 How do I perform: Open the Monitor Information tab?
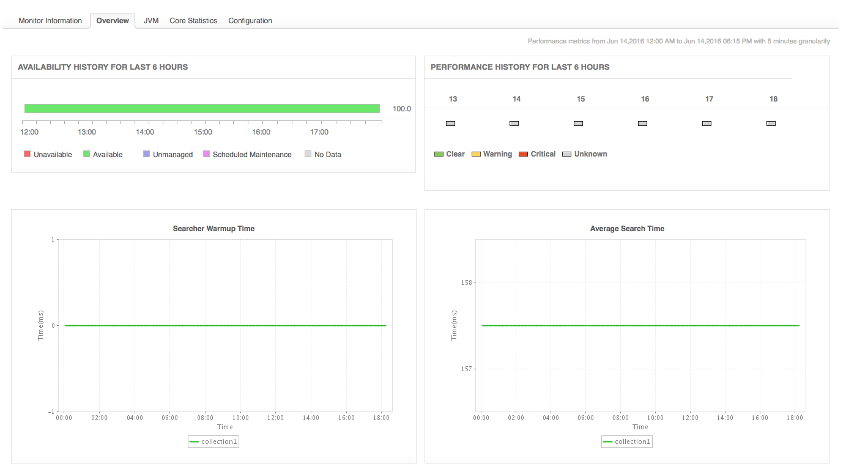[50, 21]
